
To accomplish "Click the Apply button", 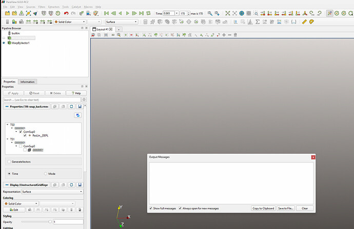I will tap(13, 93).
